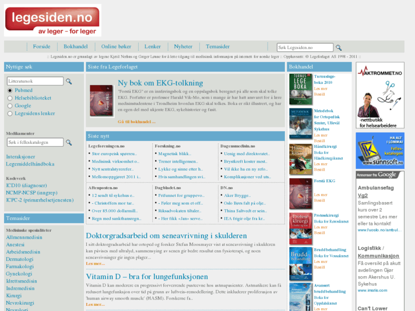Click the magnifier next to Felleskatalogen search
The width and height of the screenshot is (415, 311).
click(69, 143)
